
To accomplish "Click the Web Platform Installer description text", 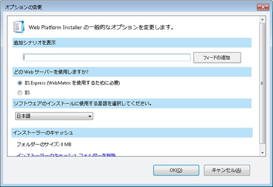I will pos(101,27).
